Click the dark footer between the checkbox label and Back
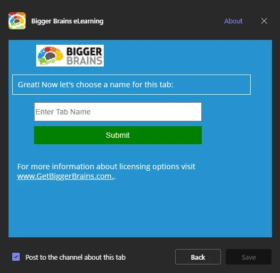280x273 pixels. point(150,257)
